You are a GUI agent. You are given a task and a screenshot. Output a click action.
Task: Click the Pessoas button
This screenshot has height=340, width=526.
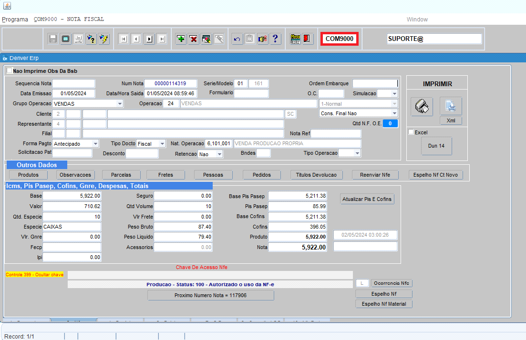click(213, 175)
